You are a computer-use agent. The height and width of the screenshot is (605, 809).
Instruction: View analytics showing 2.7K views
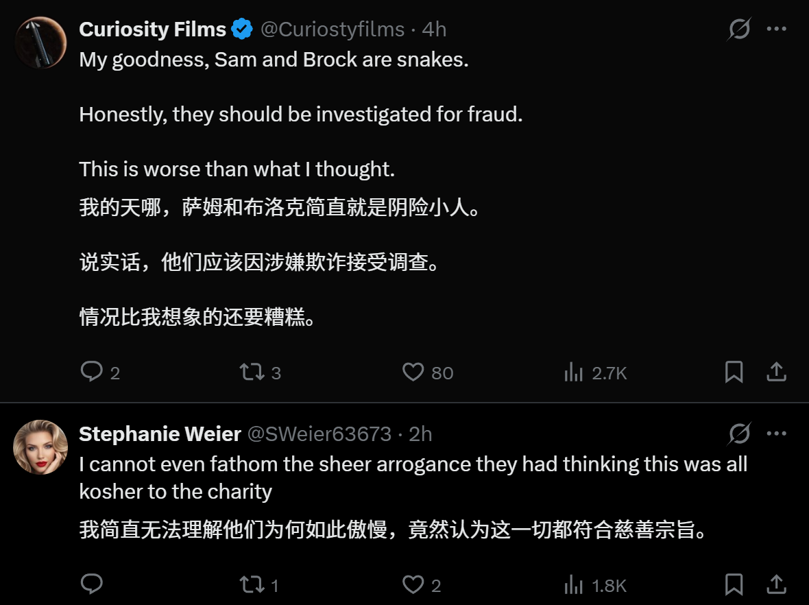coord(595,372)
